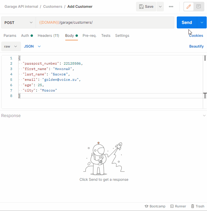The image size is (207, 211).
Task: Open the Cookies link
Action: pos(196,36)
